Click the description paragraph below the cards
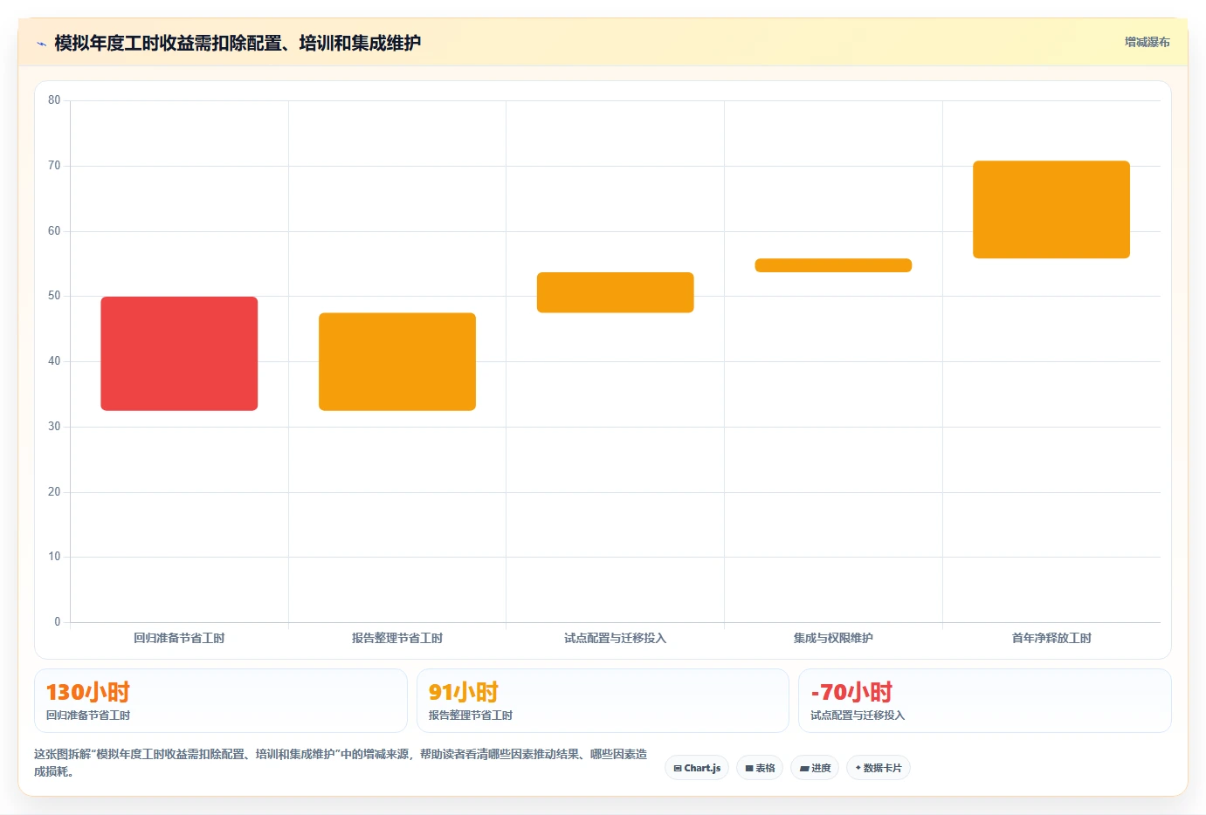Screen dimensions: 1206x815 341,763
